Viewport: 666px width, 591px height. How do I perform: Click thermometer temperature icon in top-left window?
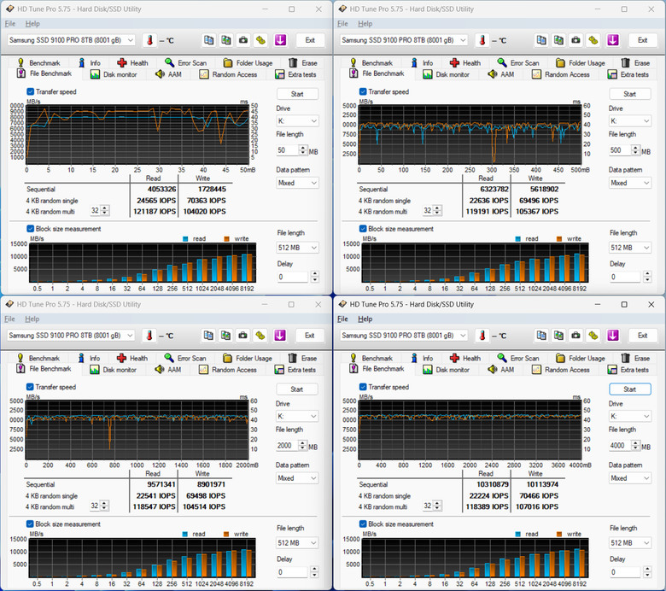[x=149, y=40]
